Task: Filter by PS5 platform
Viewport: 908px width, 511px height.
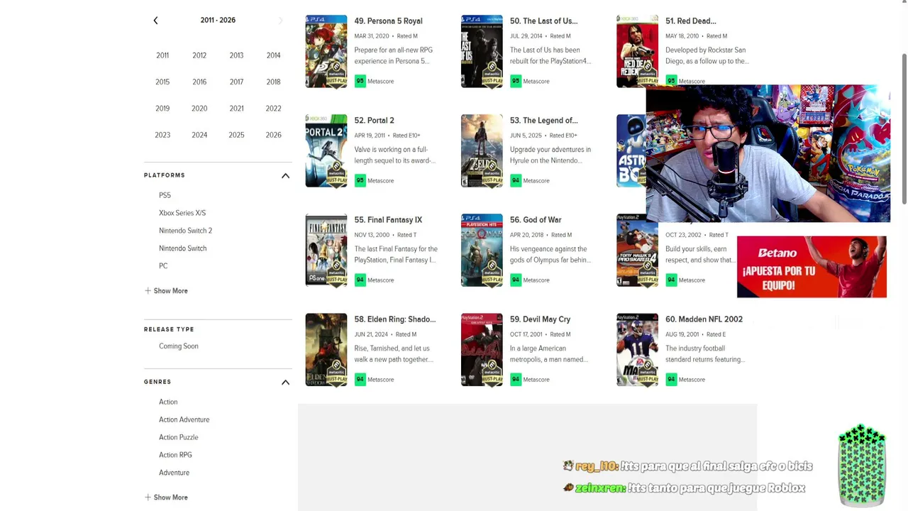Action: pos(165,195)
